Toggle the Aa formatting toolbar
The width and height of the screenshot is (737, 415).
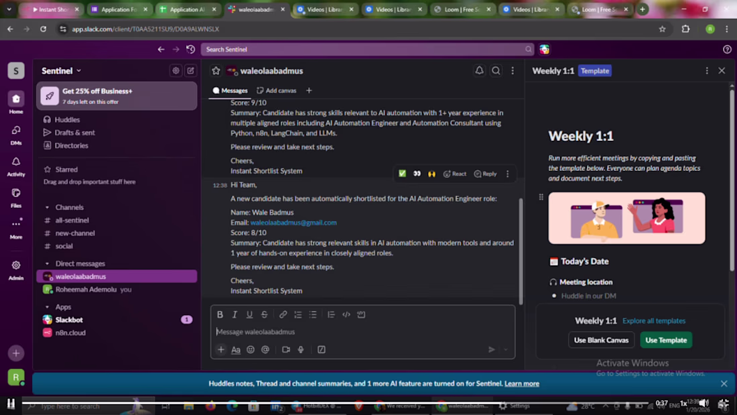click(236, 349)
